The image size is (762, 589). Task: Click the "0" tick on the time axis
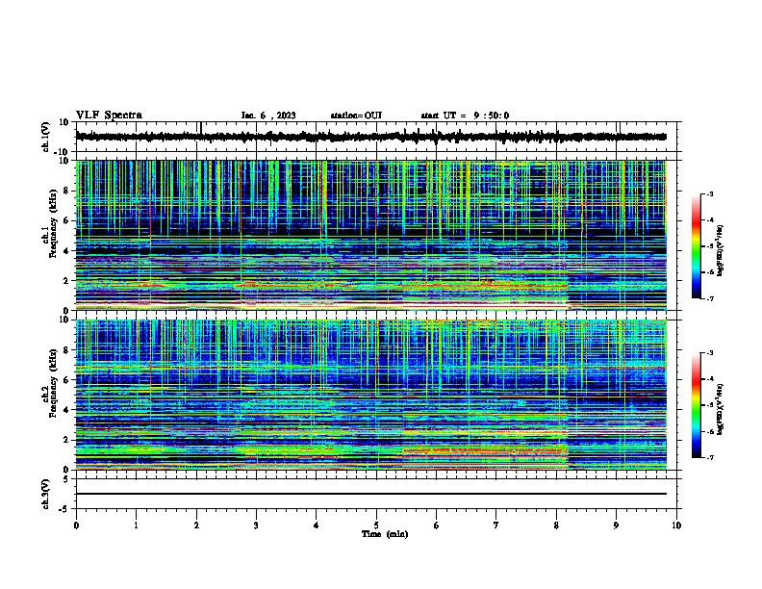[x=76, y=525]
